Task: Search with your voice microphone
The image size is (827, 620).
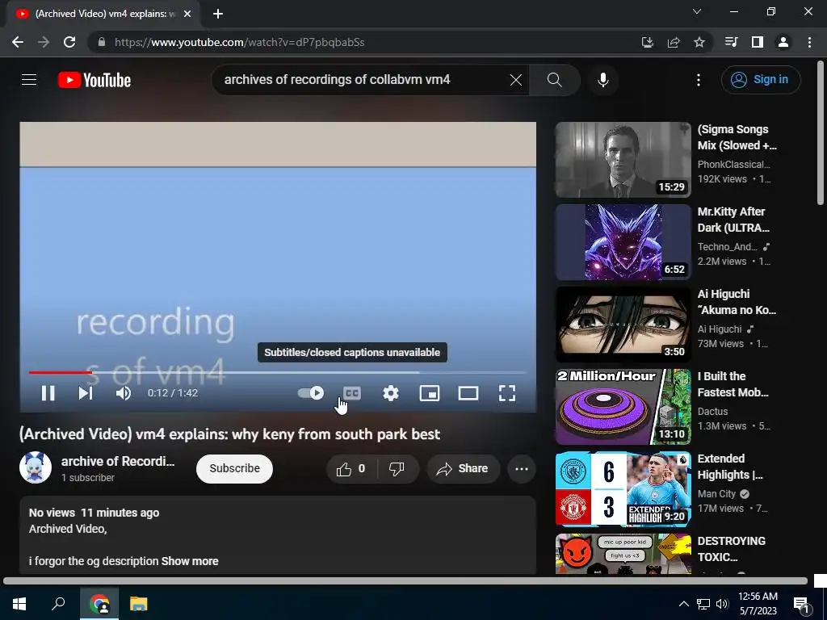Action: coord(603,80)
